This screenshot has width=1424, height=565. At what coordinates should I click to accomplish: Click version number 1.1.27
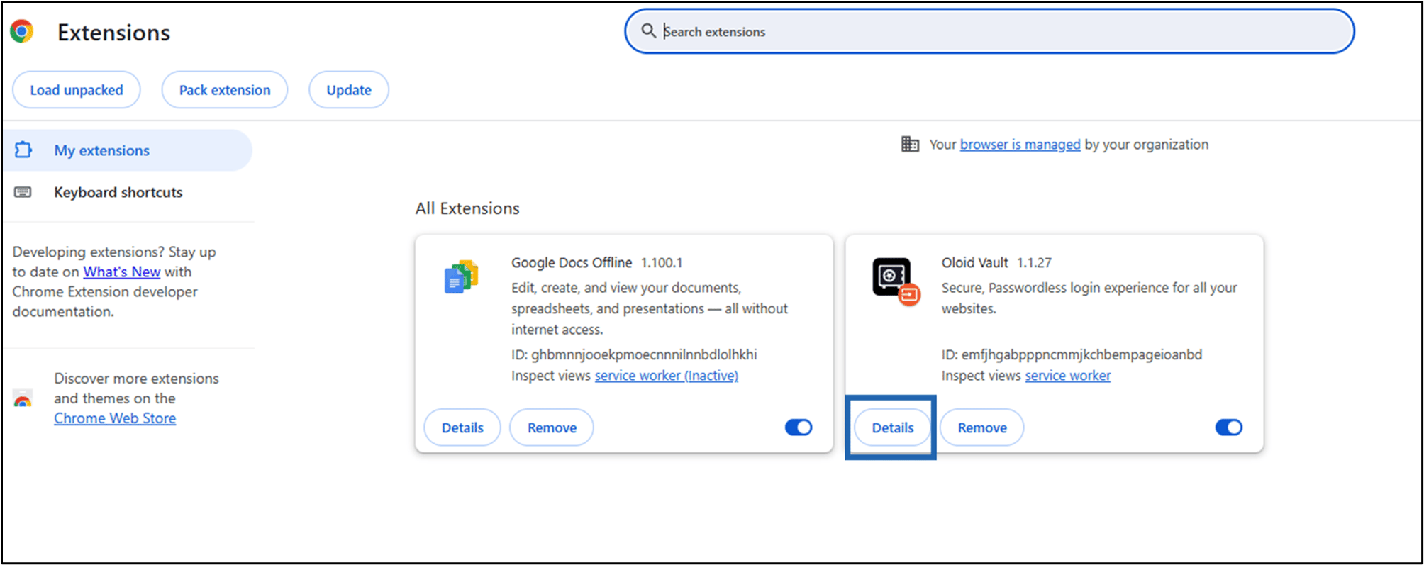click(1035, 262)
